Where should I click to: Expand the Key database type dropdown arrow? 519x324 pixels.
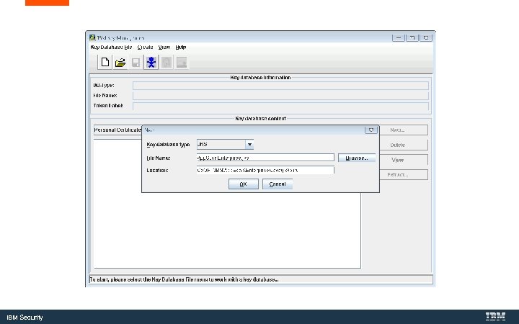point(249,145)
